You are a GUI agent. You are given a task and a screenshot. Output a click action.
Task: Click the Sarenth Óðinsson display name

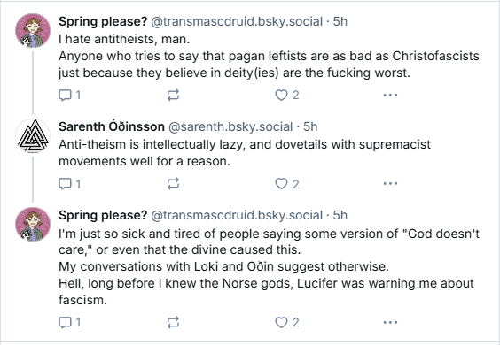point(112,126)
